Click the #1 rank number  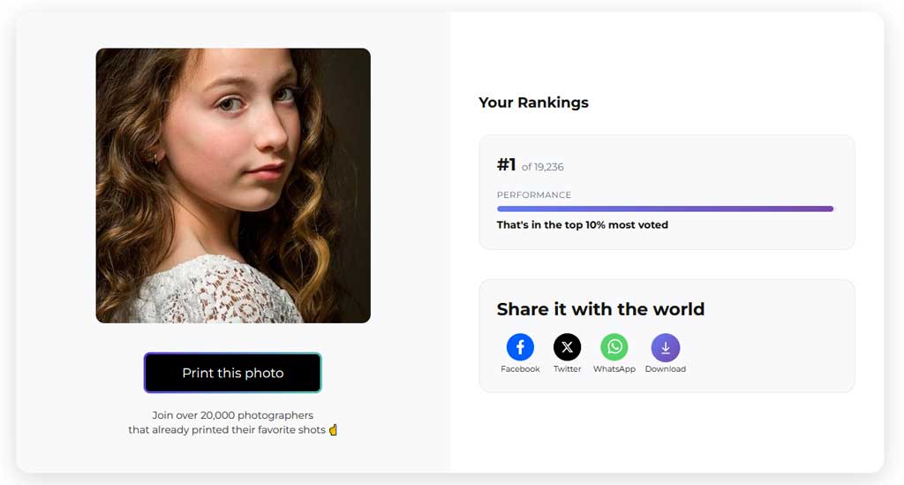(x=506, y=165)
